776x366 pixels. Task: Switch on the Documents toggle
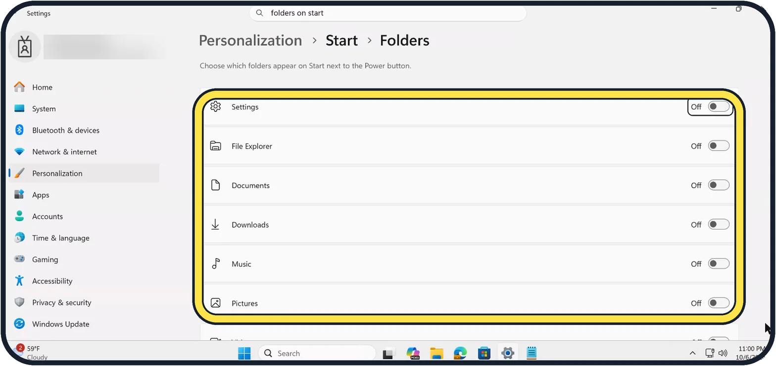click(719, 185)
